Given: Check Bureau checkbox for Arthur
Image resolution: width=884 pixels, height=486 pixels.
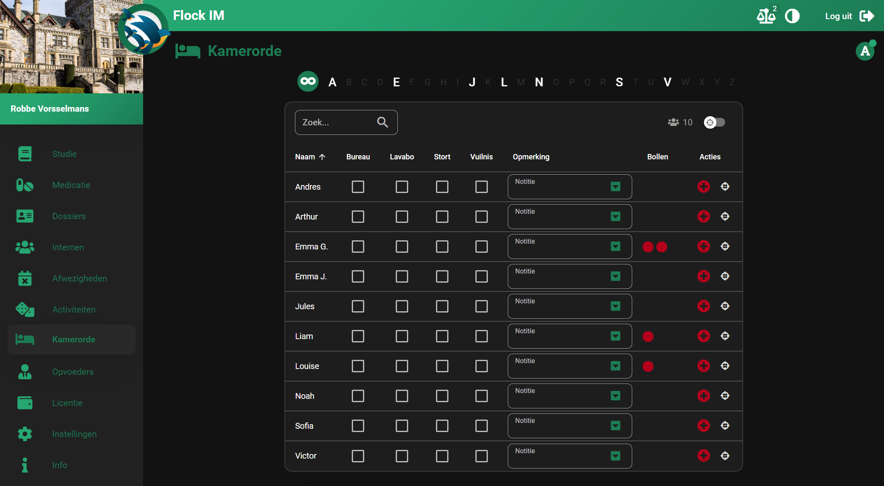Looking at the screenshot, I should 358,217.
